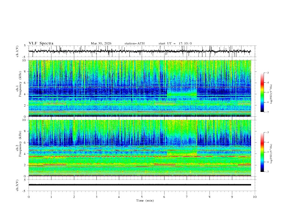The height and width of the screenshot is (221, 287).
Task: Click the time axis tick labeled 10
Action: tap(255, 197)
